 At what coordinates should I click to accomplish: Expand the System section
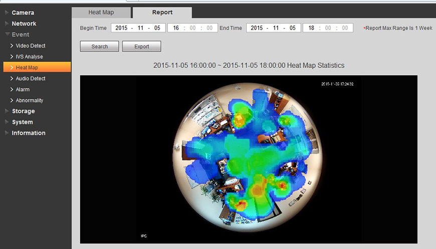click(22, 122)
